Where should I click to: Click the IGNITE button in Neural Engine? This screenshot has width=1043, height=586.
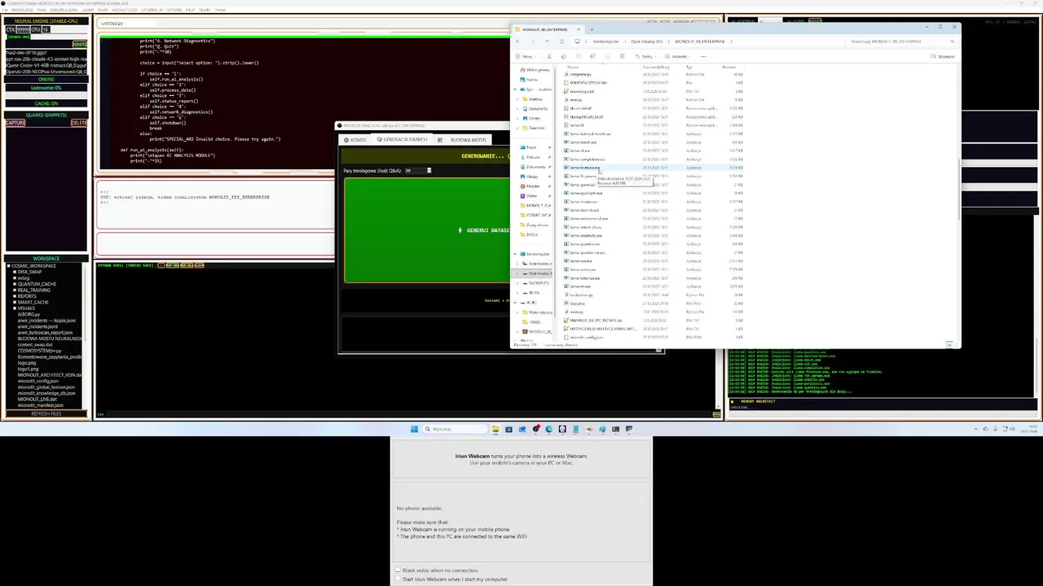tap(79, 44)
